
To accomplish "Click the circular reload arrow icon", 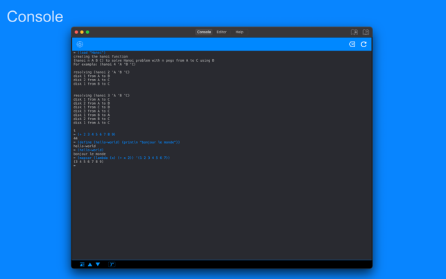I will [363, 44].
